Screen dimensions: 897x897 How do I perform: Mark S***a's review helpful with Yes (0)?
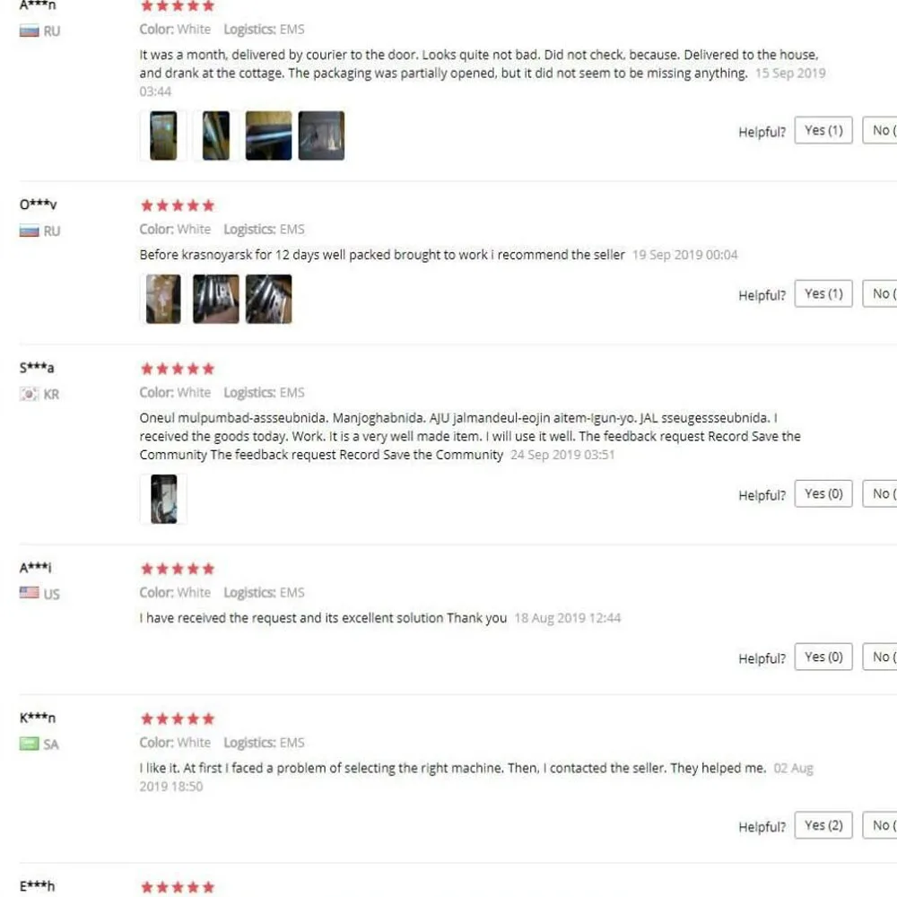pos(823,493)
